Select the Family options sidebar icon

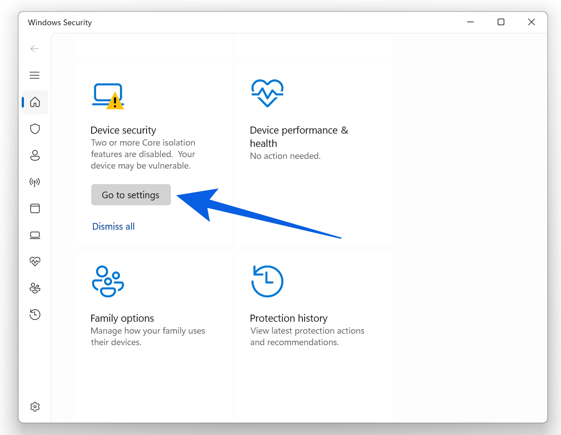35,288
